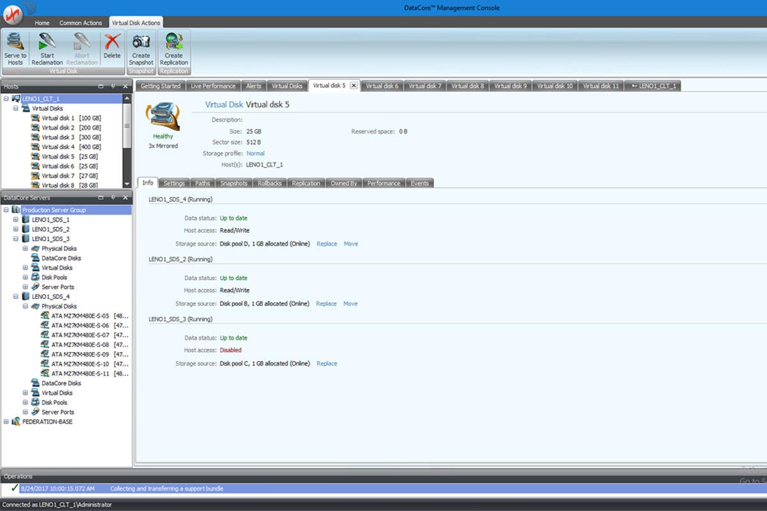
Task: Click the Virtual disk 3 icon in Hosts tree
Action: click(x=35, y=137)
